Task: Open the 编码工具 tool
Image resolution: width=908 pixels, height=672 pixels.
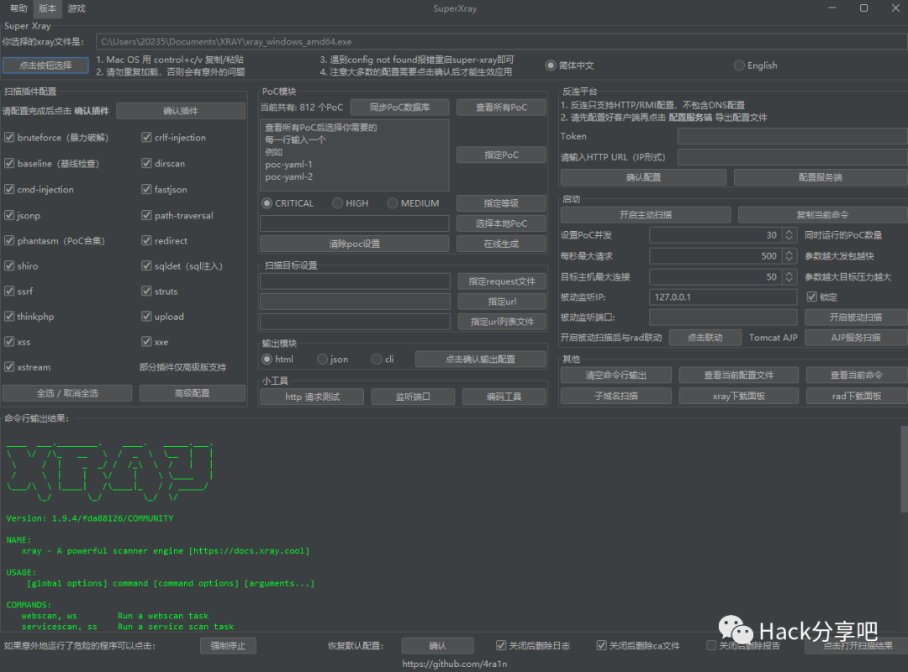Action: (x=504, y=396)
